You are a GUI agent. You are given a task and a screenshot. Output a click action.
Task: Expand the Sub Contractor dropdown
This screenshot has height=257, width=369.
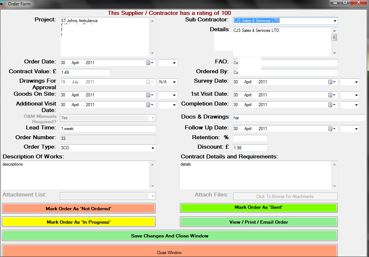pyautogui.click(x=334, y=21)
